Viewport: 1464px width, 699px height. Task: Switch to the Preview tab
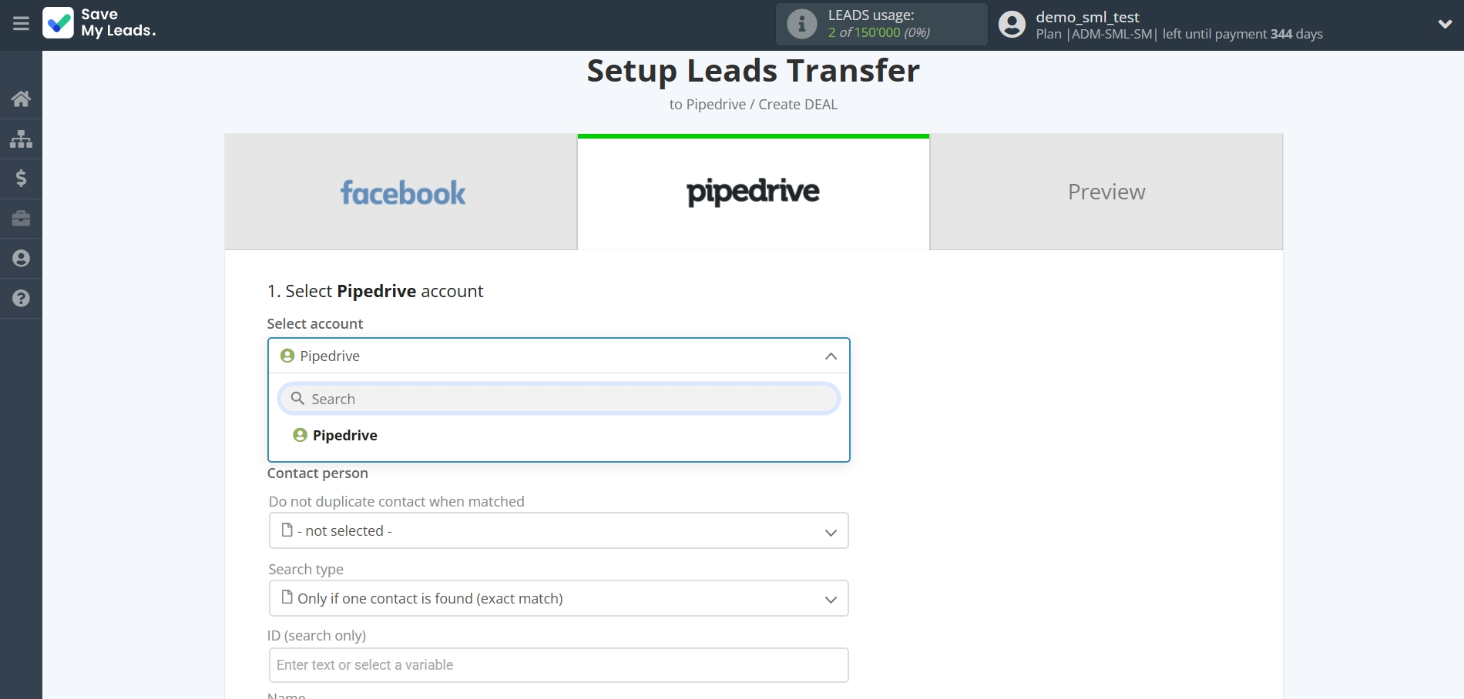coord(1106,192)
